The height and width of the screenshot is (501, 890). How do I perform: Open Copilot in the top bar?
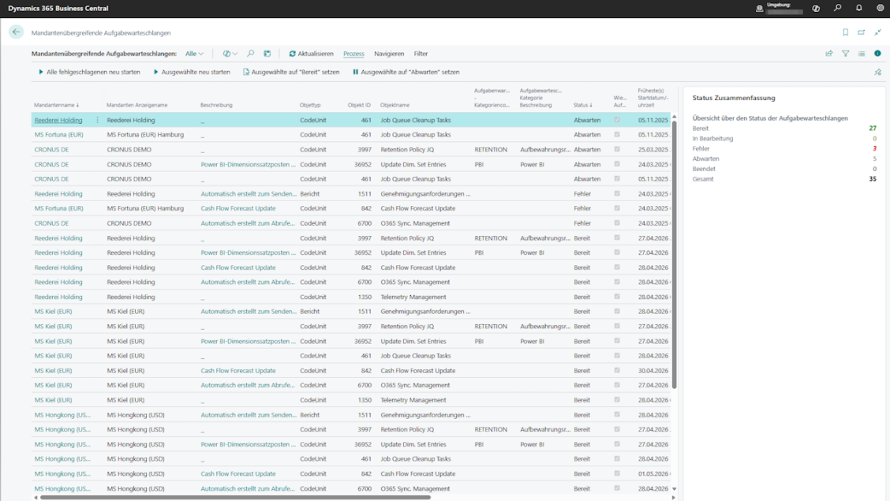[x=816, y=8]
